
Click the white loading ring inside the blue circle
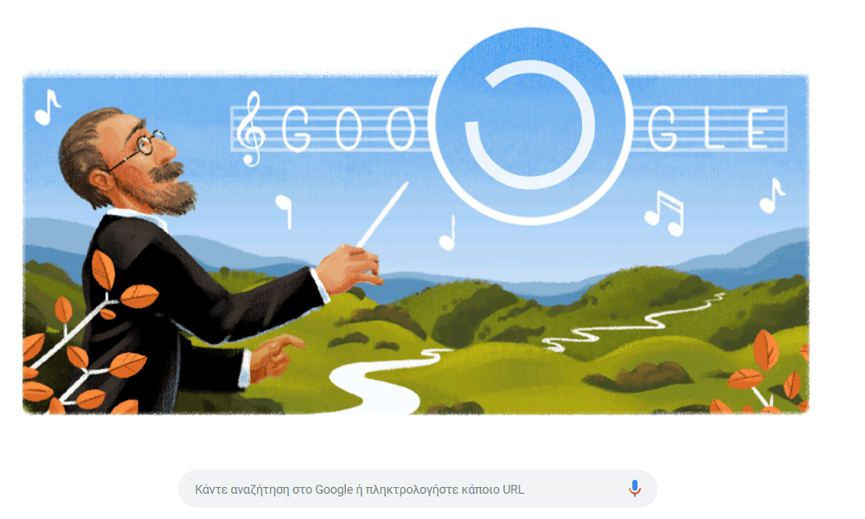[530, 125]
